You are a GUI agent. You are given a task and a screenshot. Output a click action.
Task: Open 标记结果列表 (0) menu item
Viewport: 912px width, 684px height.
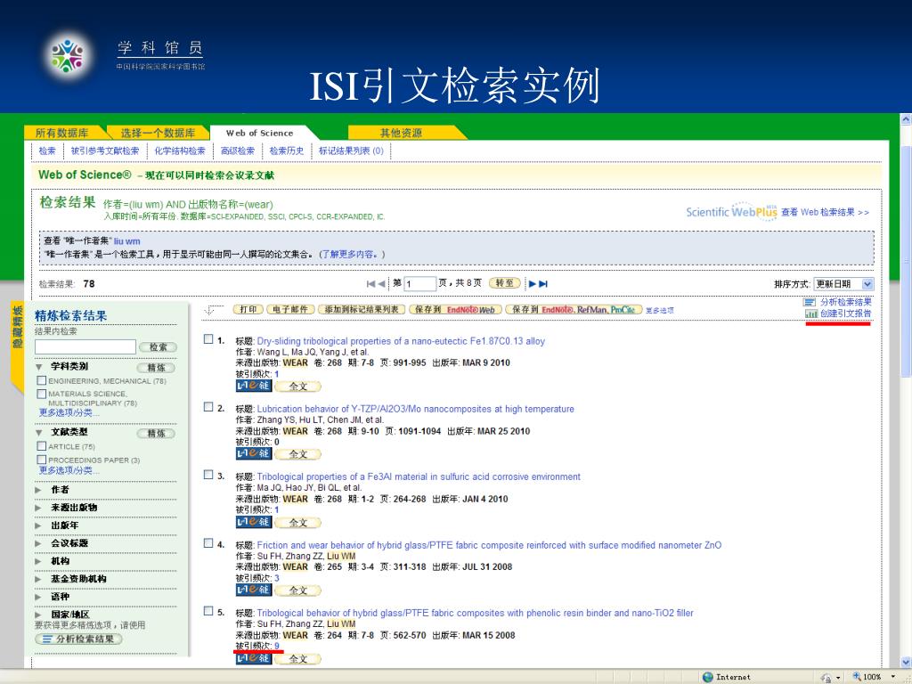point(351,151)
